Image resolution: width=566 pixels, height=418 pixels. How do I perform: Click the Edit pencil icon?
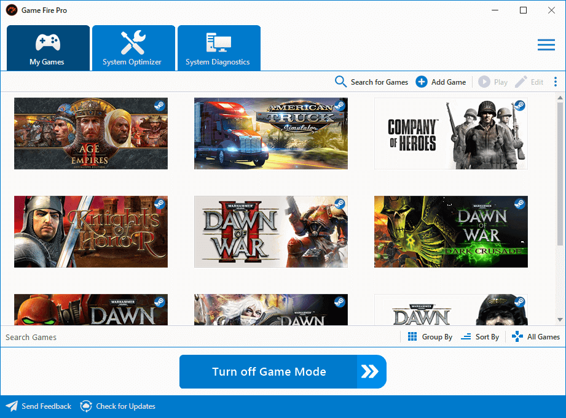click(x=521, y=82)
